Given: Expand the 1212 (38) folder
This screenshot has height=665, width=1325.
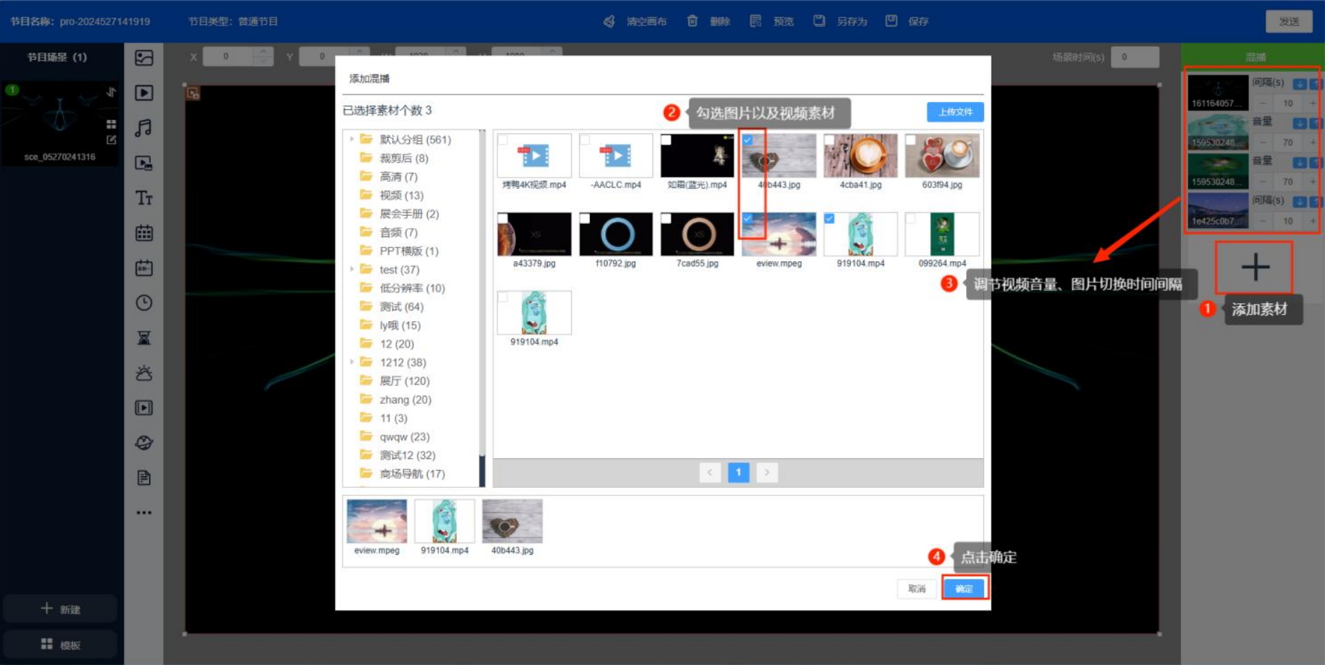Looking at the screenshot, I should click(352, 362).
